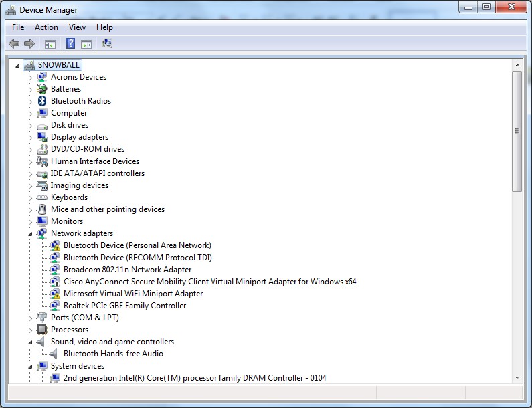Click the Bluetooth Hands-free Audio speaker icon
Image resolution: width=532 pixels, height=408 pixels.
(x=54, y=354)
